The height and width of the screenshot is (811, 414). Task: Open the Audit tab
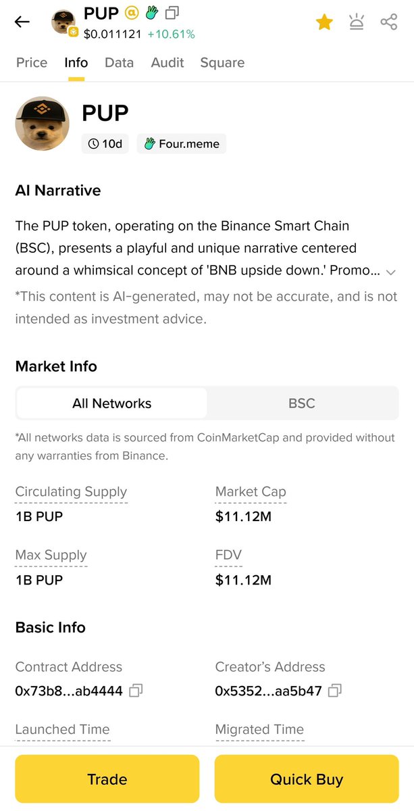(167, 63)
